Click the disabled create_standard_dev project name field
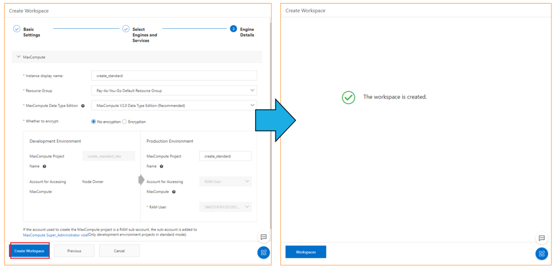Image resolution: width=557 pixels, height=270 pixels. pos(109,156)
